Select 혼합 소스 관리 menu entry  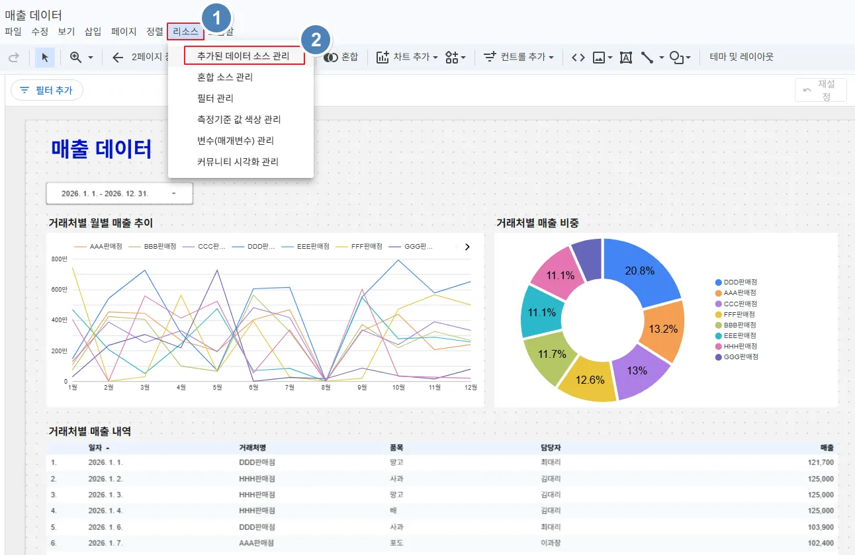[x=225, y=77]
